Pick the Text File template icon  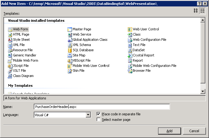[130, 45]
